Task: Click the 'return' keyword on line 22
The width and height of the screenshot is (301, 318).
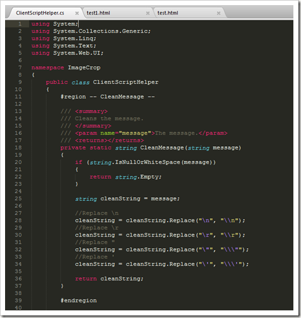Action: tap(100, 177)
